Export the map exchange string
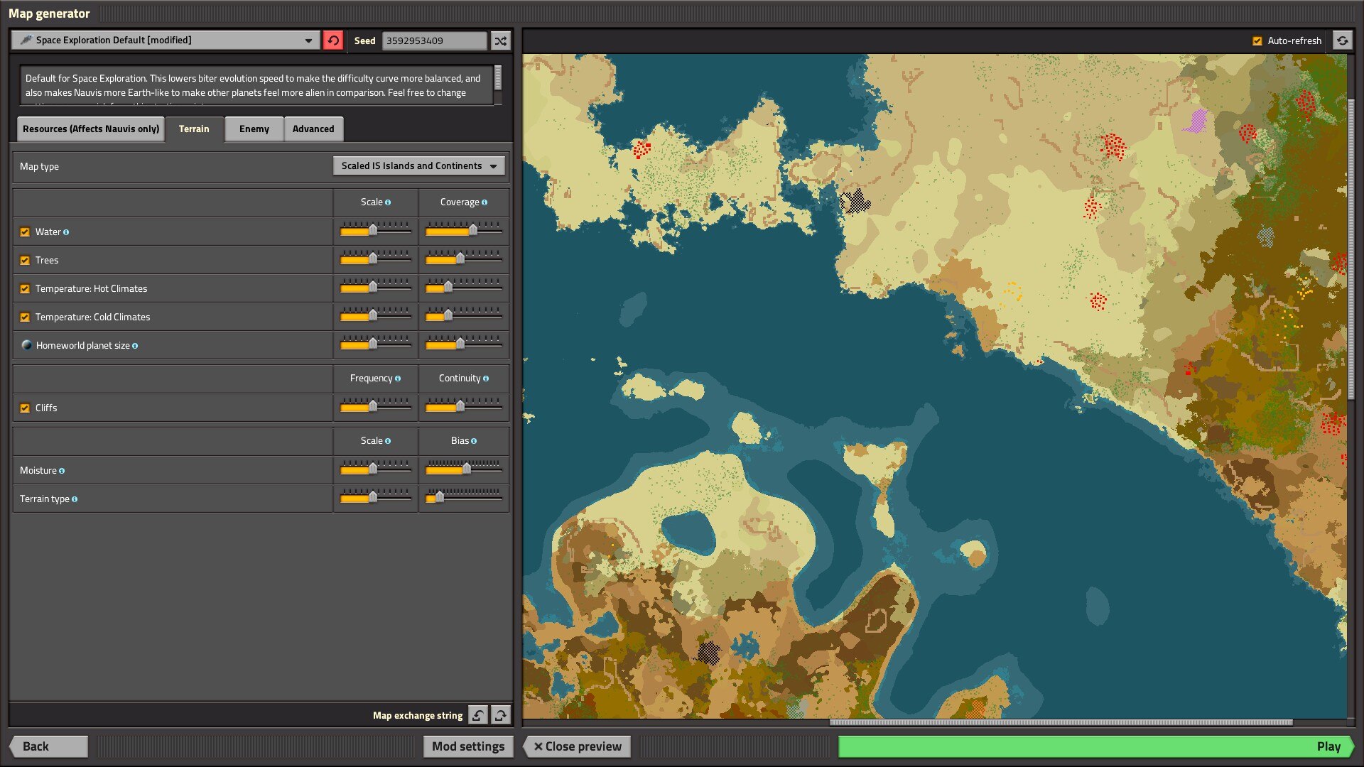The image size is (1364, 767). click(500, 715)
